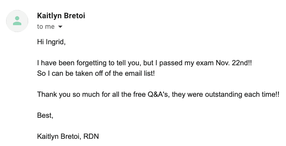Click the greeting line "Hi Ingrid,"
286x146 pixels.
click(x=51, y=42)
